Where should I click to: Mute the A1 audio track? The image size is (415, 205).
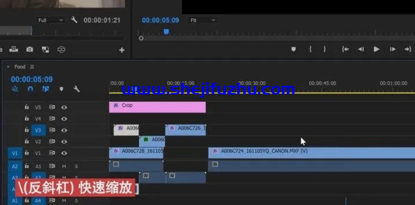(x=64, y=166)
